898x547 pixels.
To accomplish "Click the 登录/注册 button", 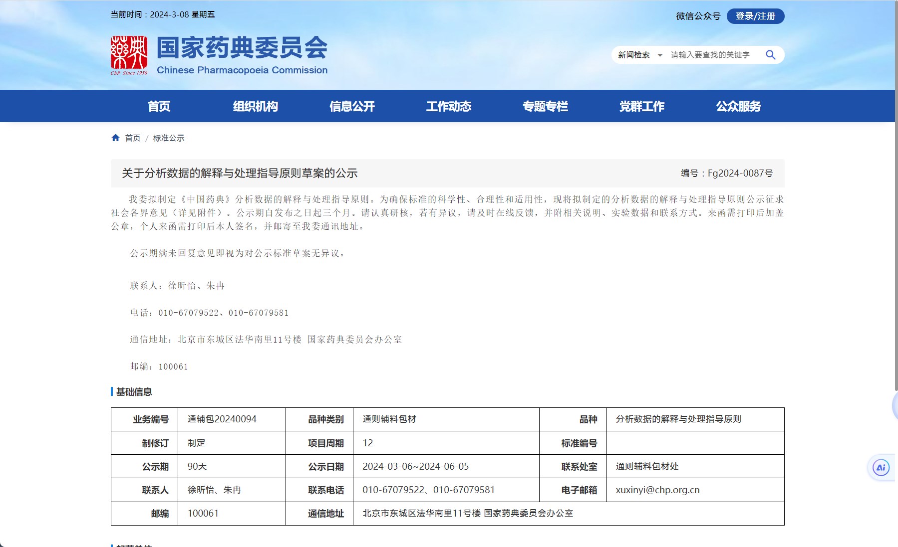I will pyautogui.click(x=755, y=16).
